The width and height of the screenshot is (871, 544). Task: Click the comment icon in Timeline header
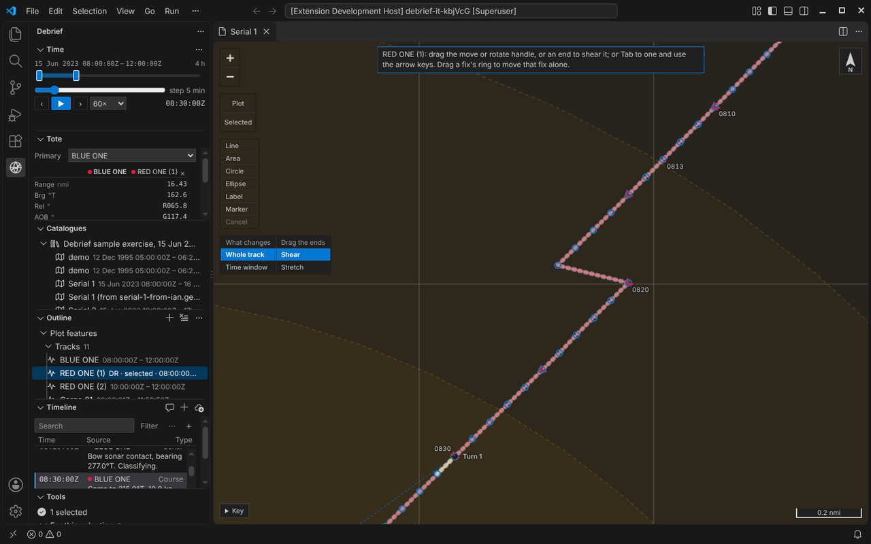tap(170, 407)
